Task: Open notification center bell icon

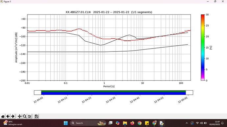Action: (222, 123)
